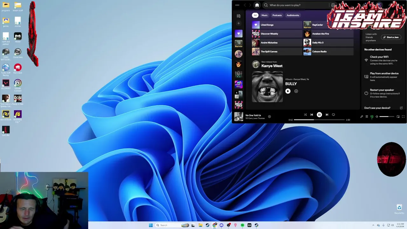Image resolution: width=407 pixels, height=229 pixels.
Task: Select the Audiobooks filter chip
Action: (x=293, y=15)
